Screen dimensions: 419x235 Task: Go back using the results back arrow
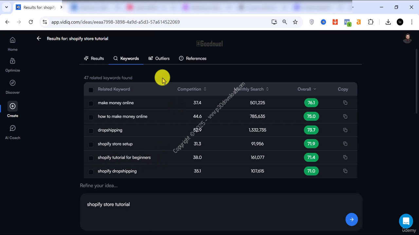(x=39, y=39)
